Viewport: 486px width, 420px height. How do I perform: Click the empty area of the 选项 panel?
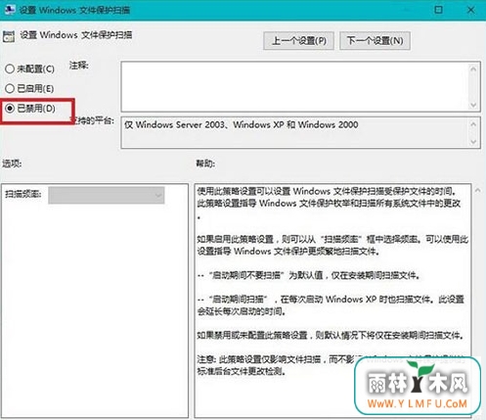point(95,310)
